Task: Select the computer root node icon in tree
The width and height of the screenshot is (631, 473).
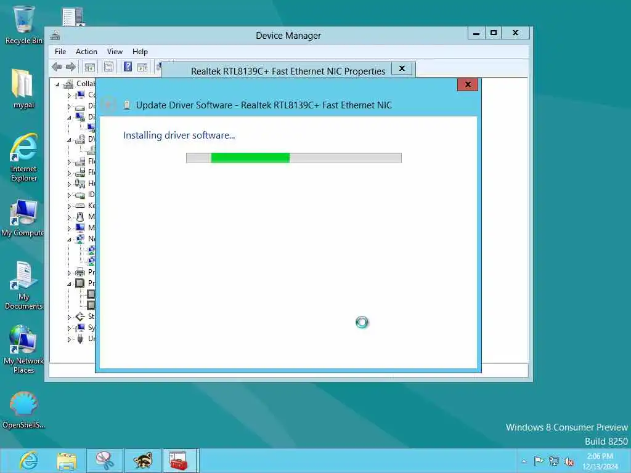Action: (69, 84)
